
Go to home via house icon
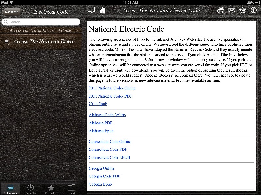tap(103, 10)
